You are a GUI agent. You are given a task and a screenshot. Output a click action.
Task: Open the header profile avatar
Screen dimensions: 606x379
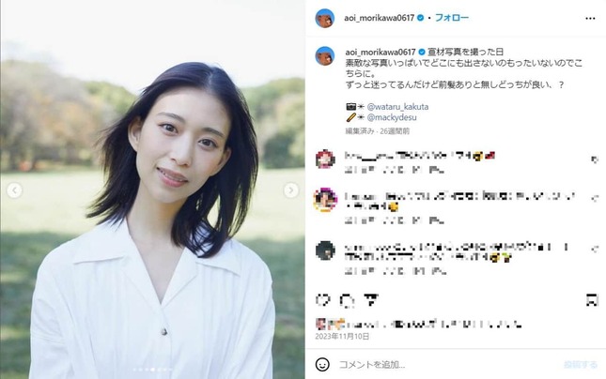tap(325, 18)
